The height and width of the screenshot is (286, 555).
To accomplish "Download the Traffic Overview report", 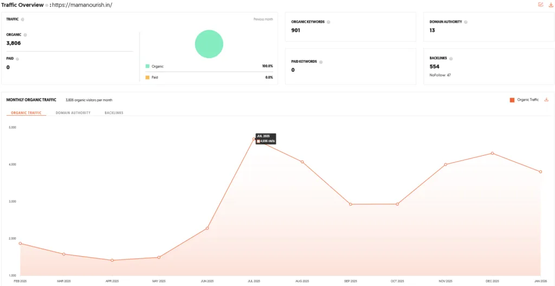I will (x=551, y=4).
